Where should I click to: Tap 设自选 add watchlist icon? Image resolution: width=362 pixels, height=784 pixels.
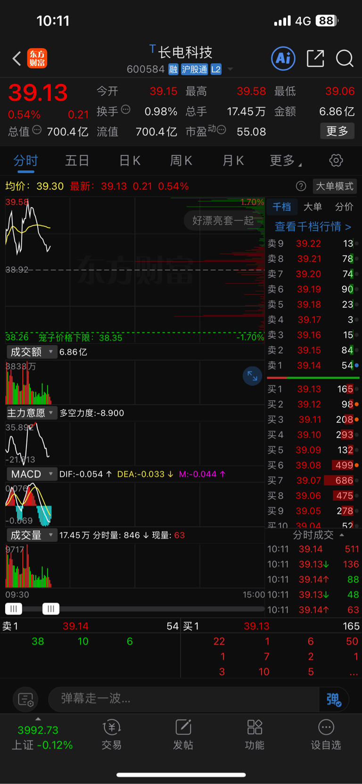[x=326, y=735]
